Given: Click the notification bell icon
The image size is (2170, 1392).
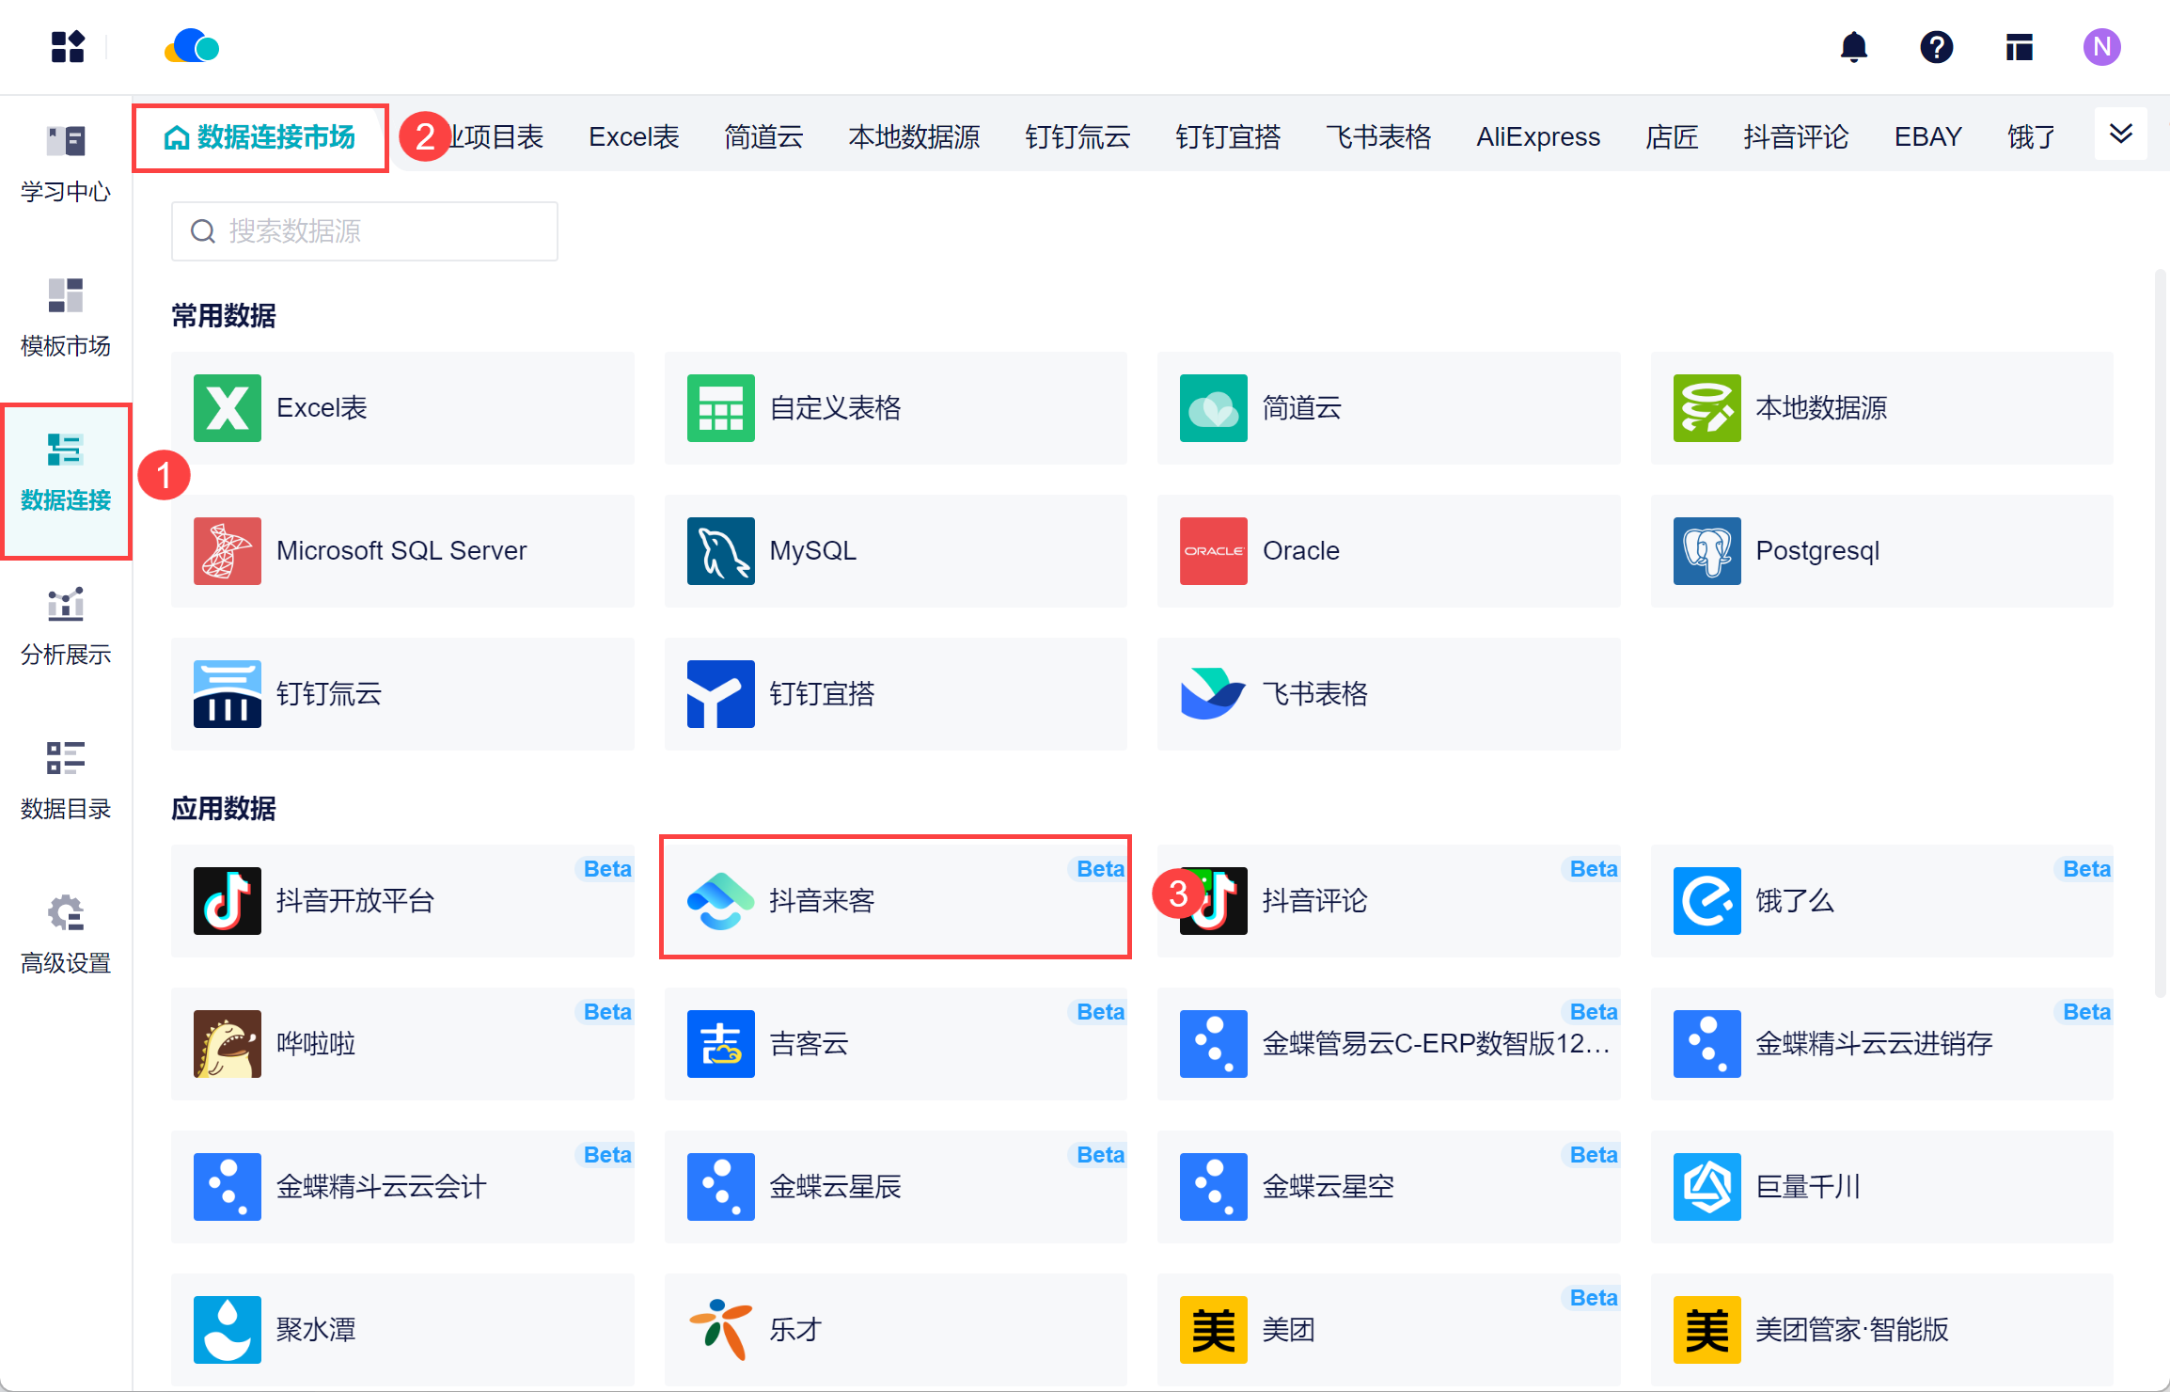Looking at the screenshot, I should pos(1853,47).
